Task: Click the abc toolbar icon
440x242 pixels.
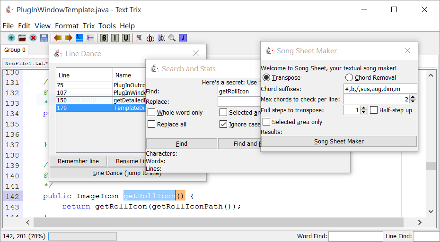Action: point(162,38)
